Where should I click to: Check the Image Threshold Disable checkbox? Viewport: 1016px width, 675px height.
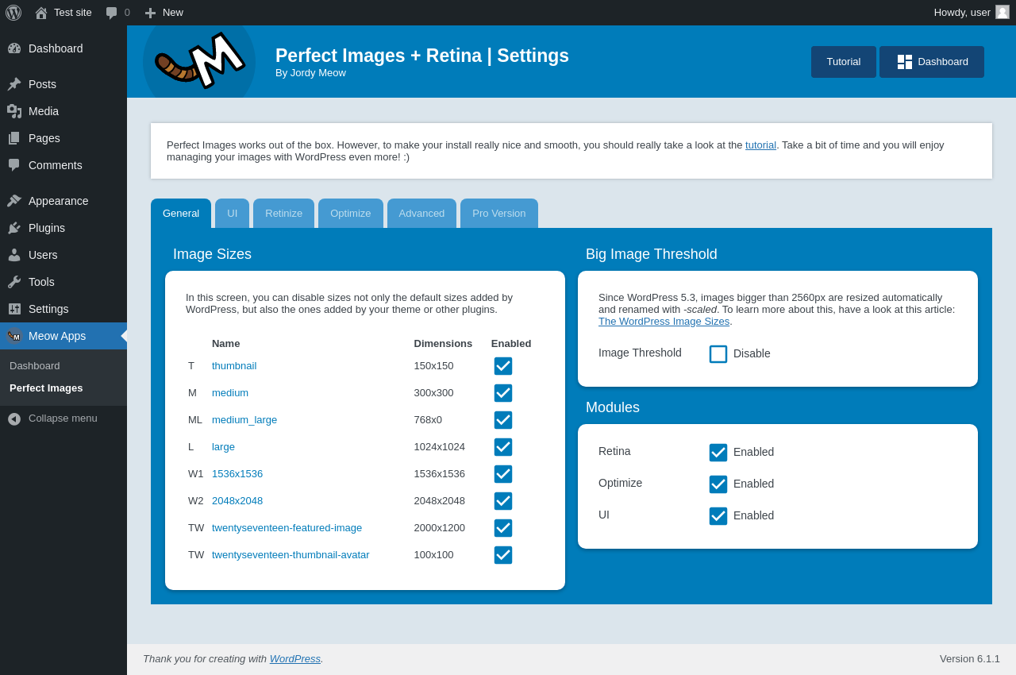[x=718, y=354]
